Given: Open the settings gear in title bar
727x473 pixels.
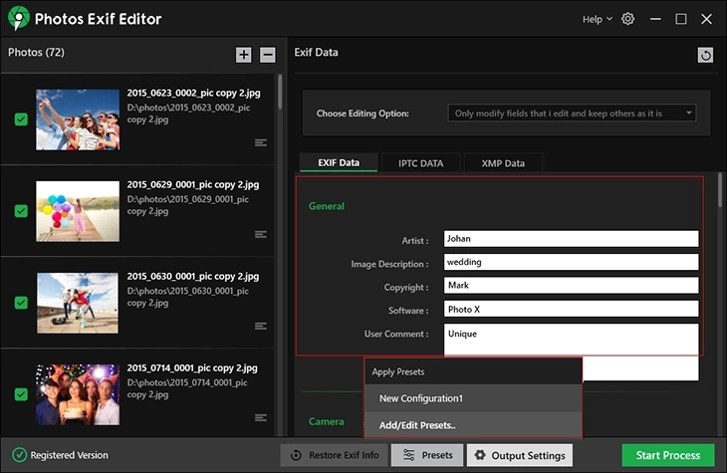Looking at the screenshot, I should point(627,19).
